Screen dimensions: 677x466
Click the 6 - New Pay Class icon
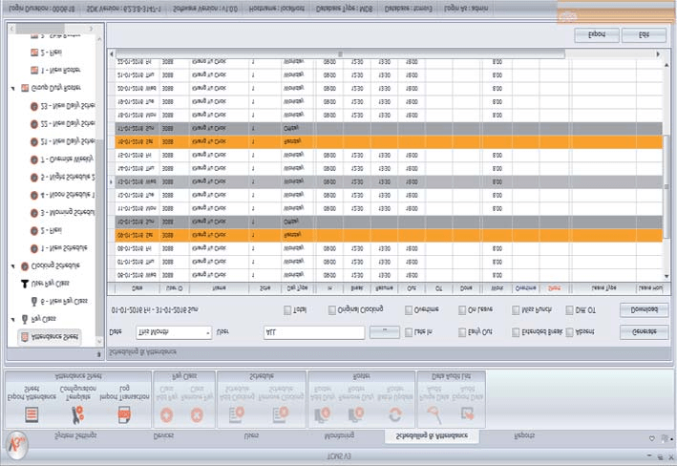[x=34, y=301]
